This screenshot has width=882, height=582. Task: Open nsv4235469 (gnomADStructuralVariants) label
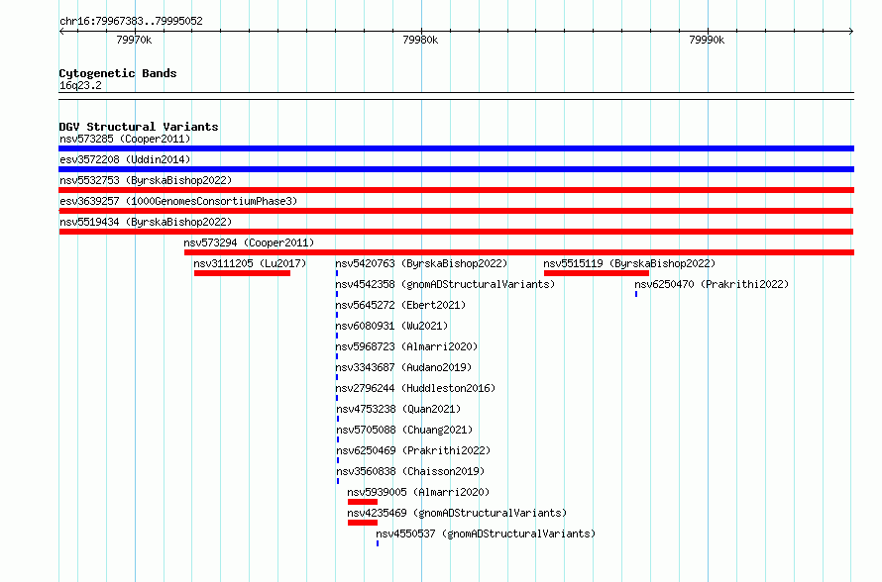(x=457, y=513)
